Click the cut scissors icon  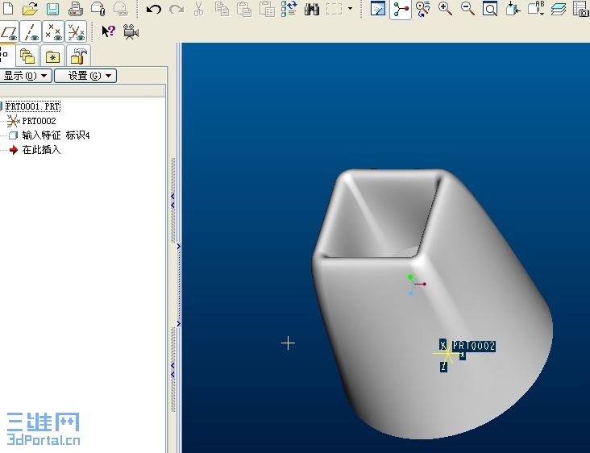(198, 9)
